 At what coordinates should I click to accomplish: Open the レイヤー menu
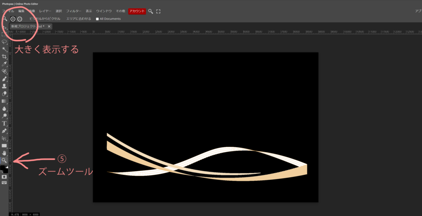tap(45, 11)
